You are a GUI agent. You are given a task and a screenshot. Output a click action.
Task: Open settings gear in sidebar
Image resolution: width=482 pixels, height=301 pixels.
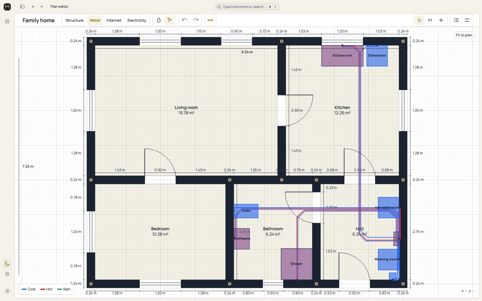click(x=7, y=274)
